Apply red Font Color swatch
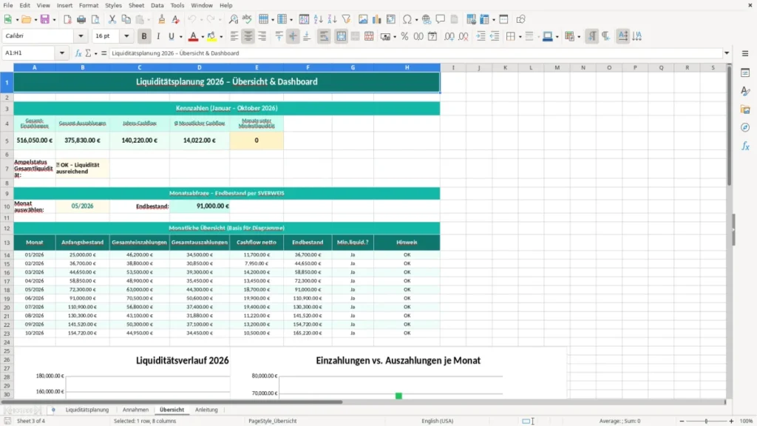757x426 pixels. click(193, 36)
